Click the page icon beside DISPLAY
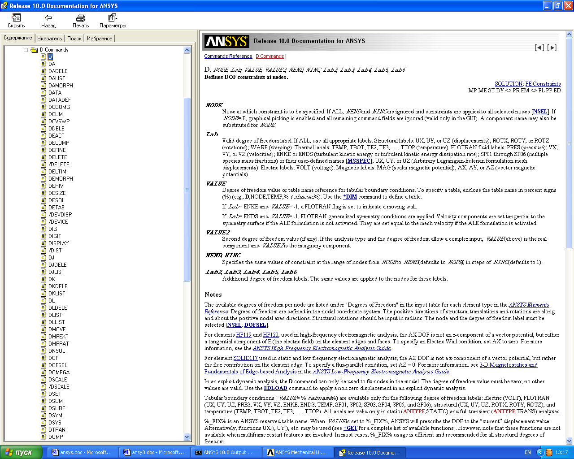 [x=43, y=243]
